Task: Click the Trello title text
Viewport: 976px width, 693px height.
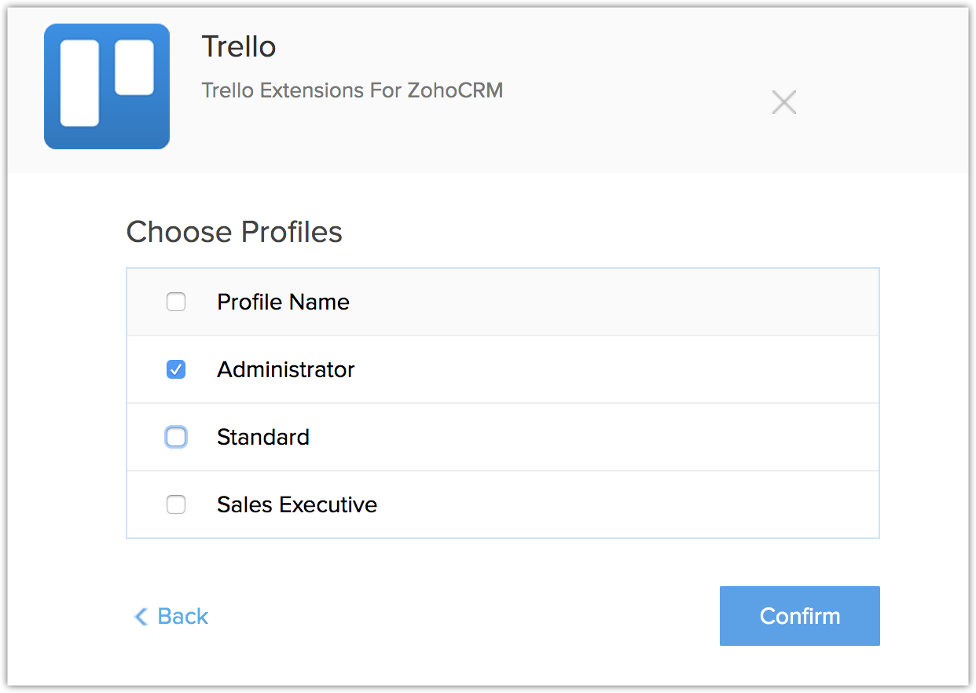Action: [239, 47]
